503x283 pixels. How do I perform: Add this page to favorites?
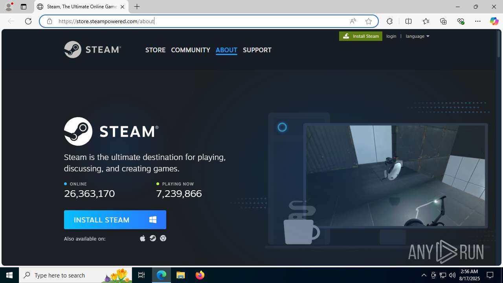click(369, 21)
